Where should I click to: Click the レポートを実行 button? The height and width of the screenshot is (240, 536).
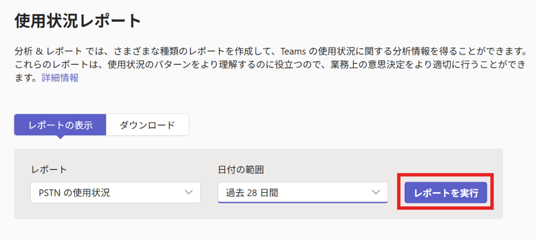(x=446, y=193)
